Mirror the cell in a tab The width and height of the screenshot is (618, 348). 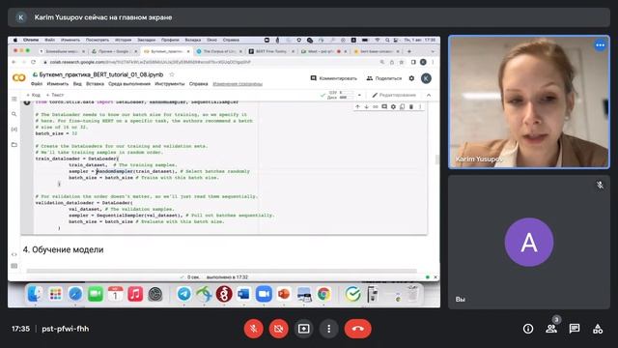click(402, 106)
